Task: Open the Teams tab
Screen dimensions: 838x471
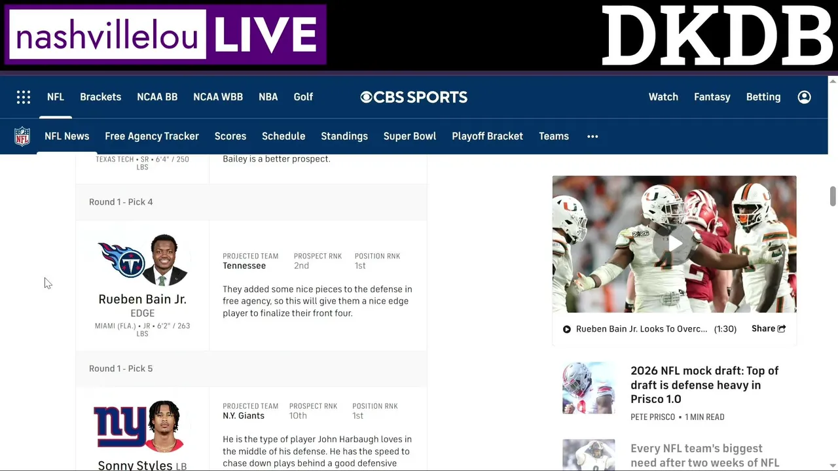Action: point(554,136)
